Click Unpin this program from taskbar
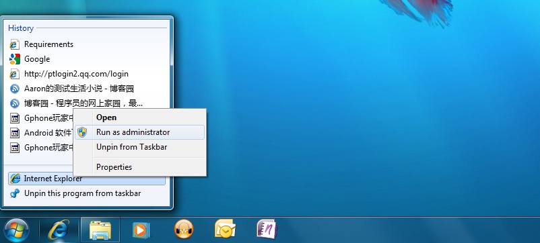Viewport: 540px width, 243px height. click(86, 193)
